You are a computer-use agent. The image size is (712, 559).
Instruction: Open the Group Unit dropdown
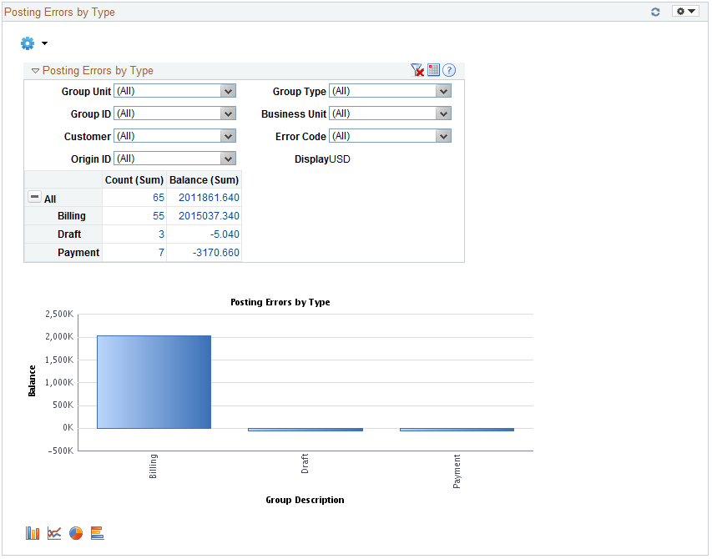click(174, 91)
